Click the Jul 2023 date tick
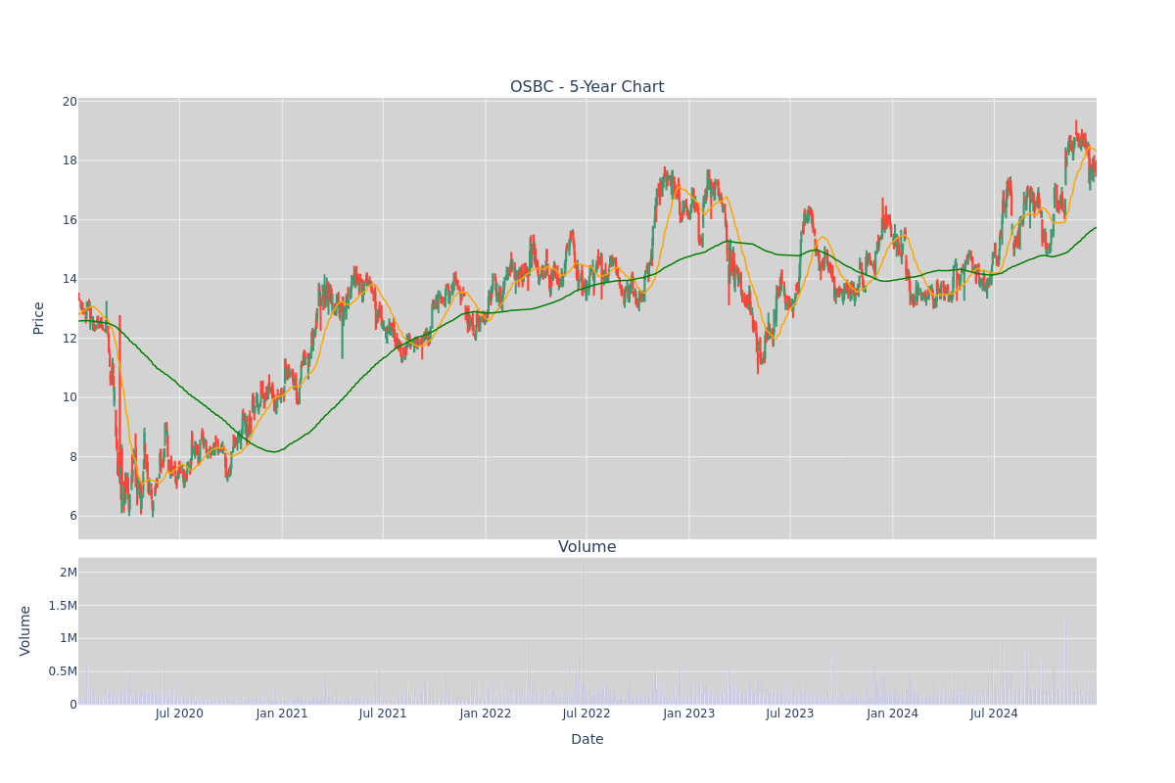Screen dimensions: 1175x783 790,714
